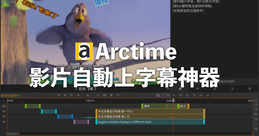
Task: Jump to the previous subtitle
Action: (x=79, y=95)
